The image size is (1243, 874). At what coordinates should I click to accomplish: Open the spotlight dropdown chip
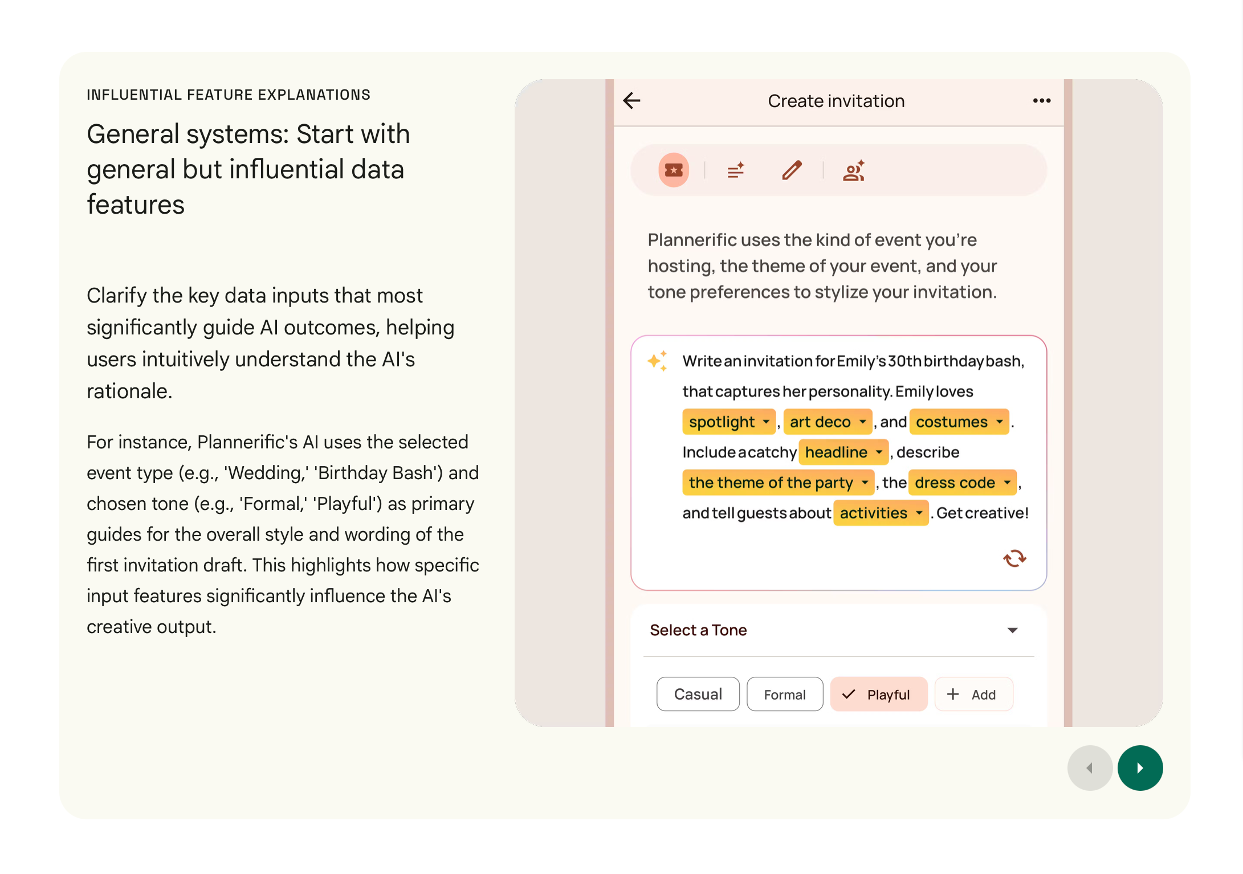point(728,422)
